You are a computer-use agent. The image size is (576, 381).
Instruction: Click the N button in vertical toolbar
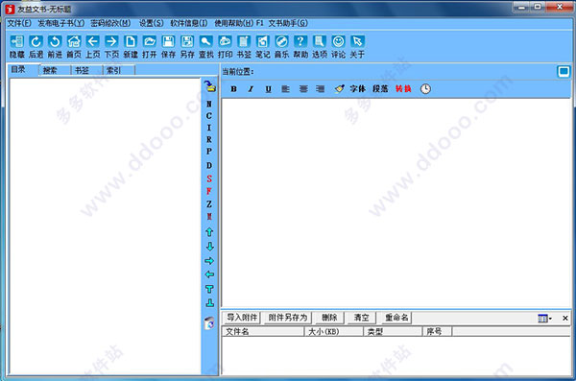pos(209,104)
